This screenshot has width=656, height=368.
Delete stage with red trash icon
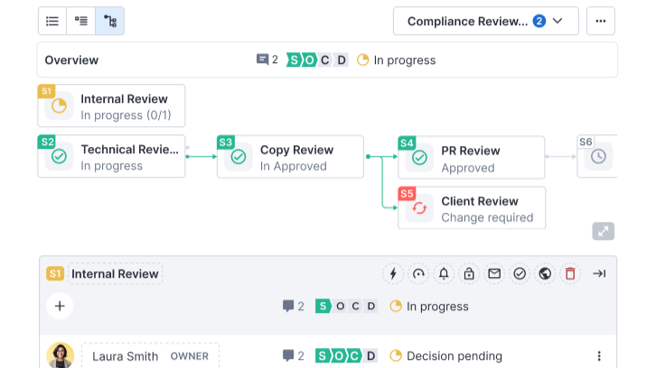click(x=570, y=274)
